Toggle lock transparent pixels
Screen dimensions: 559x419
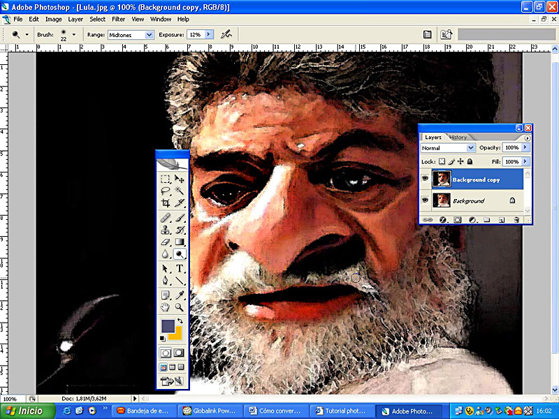click(442, 161)
